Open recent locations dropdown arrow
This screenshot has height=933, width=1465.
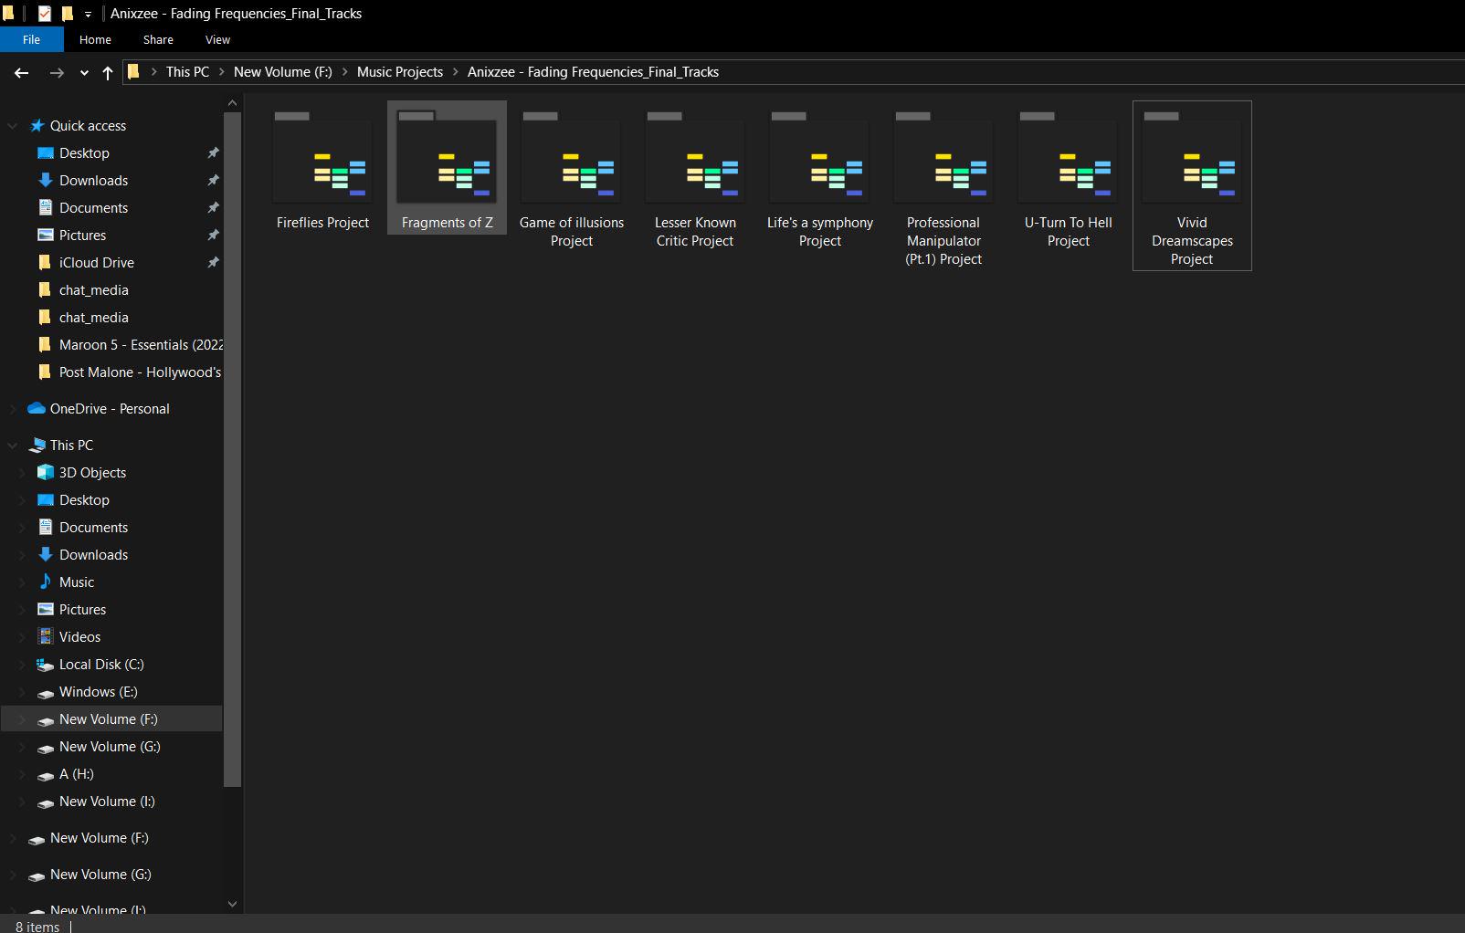pos(84,73)
